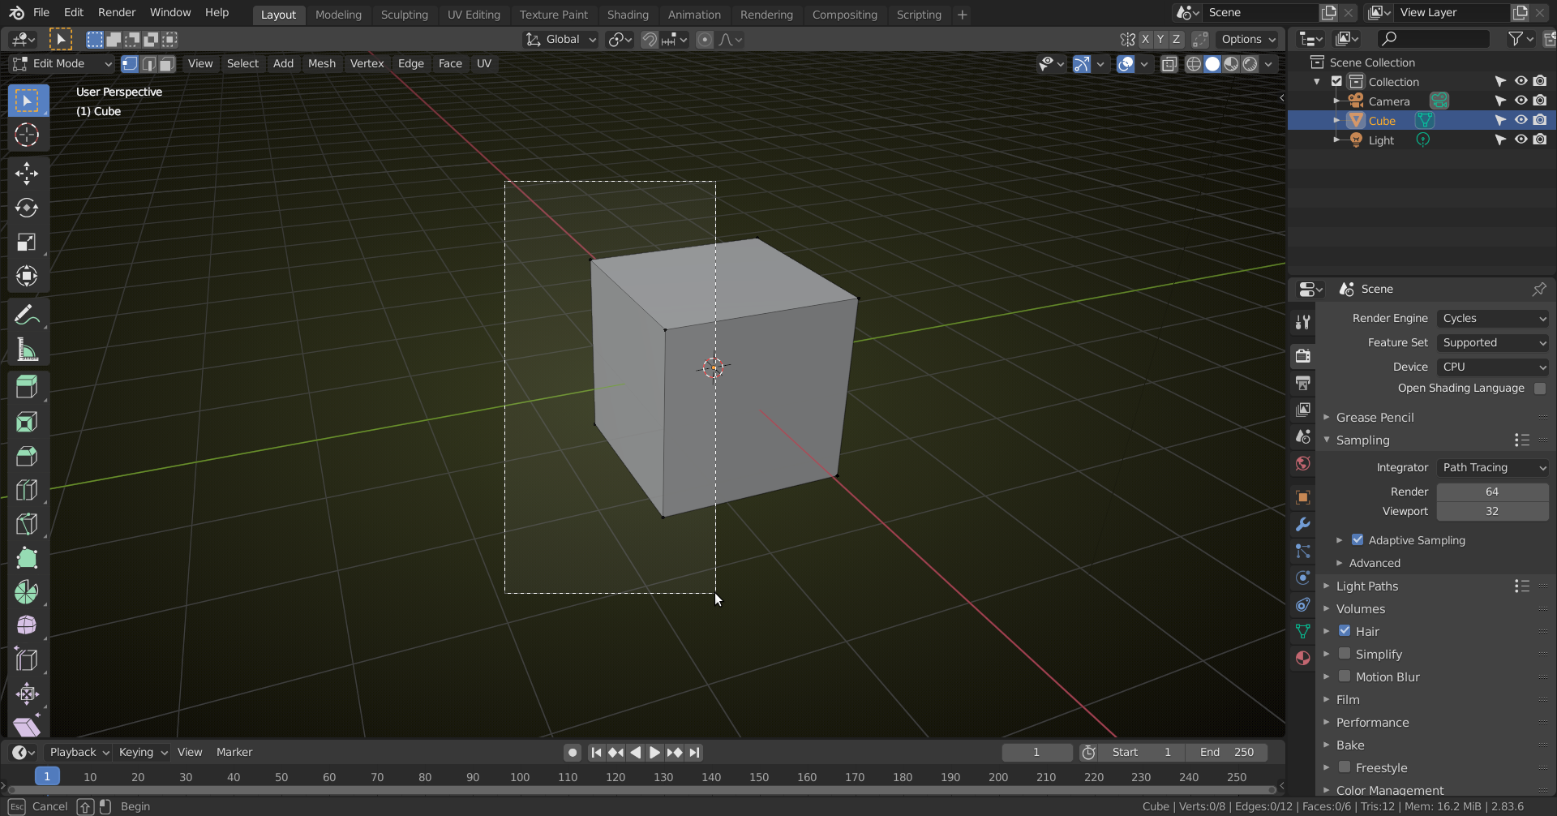Open the File menu
The height and width of the screenshot is (816, 1557).
[x=41, y=13]
